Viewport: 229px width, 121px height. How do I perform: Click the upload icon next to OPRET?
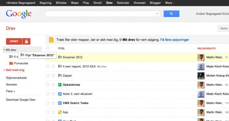tap(26, 41)
